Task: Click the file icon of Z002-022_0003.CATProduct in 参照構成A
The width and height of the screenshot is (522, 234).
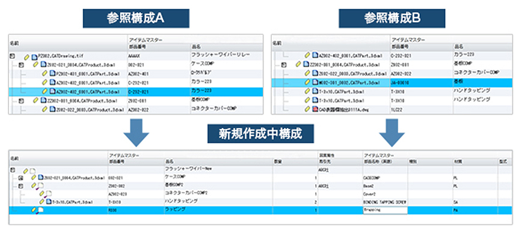Action: click(52, 109)
